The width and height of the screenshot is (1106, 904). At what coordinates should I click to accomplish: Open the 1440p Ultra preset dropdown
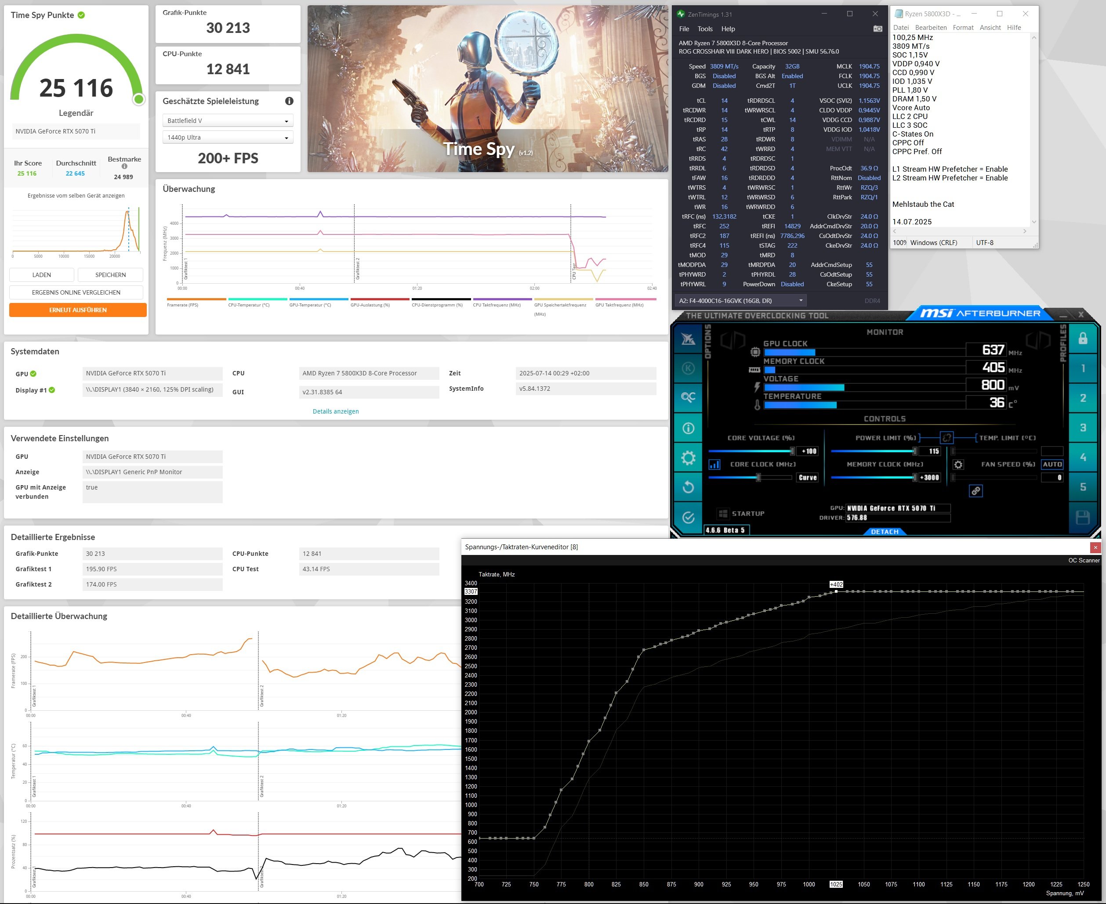click(x=228, y=137)
